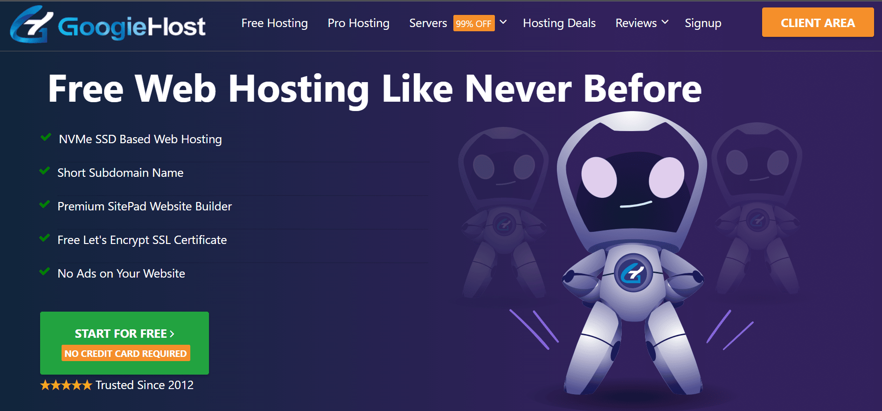
Task: Click the checkmark beside Short Subdomain Name
Action: click(x=45, y=171)
